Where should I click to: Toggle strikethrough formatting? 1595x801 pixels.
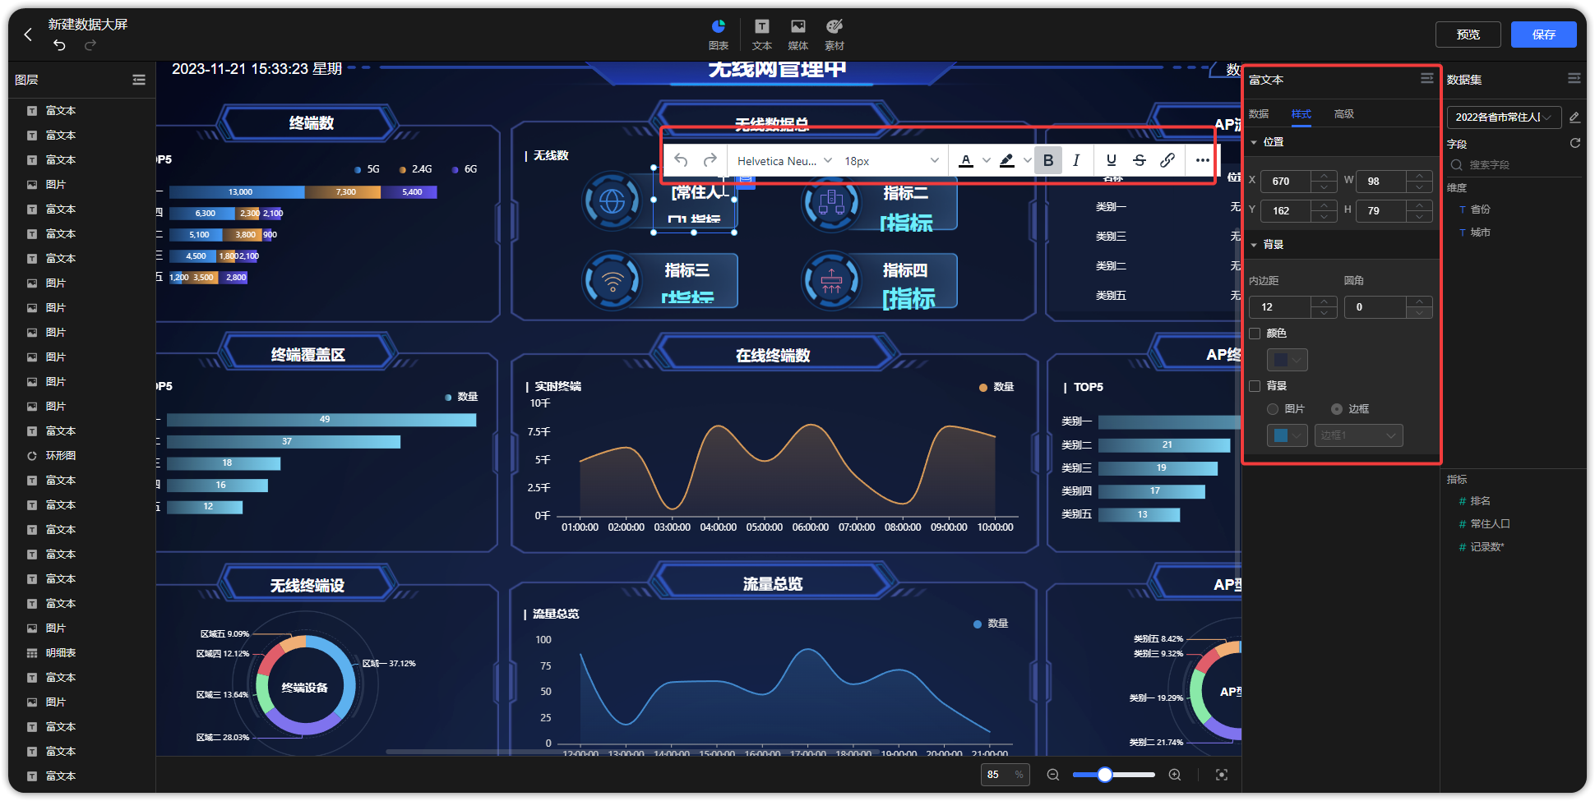tap(1140, 160)
